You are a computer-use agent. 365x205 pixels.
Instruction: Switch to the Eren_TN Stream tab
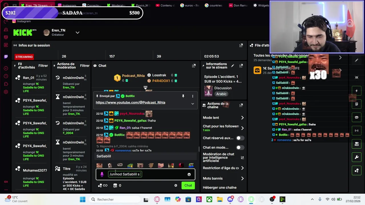(37, 5)
